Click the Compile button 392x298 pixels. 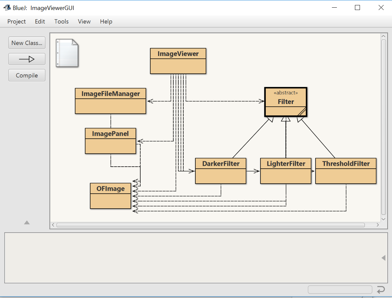click(x=27, y=75)
